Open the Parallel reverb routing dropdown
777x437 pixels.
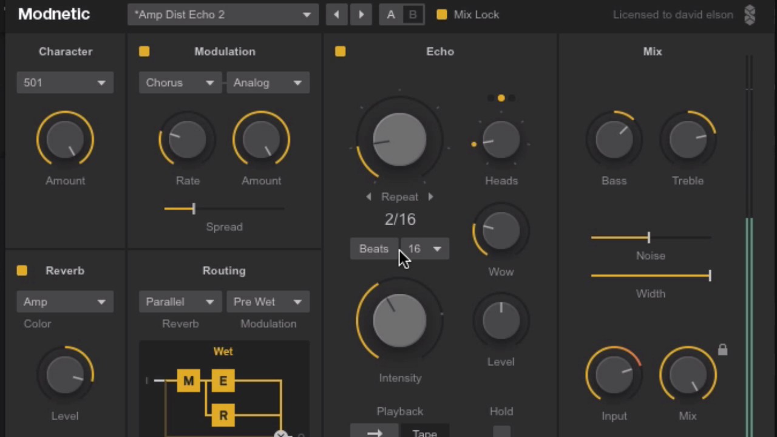(180, 302)
